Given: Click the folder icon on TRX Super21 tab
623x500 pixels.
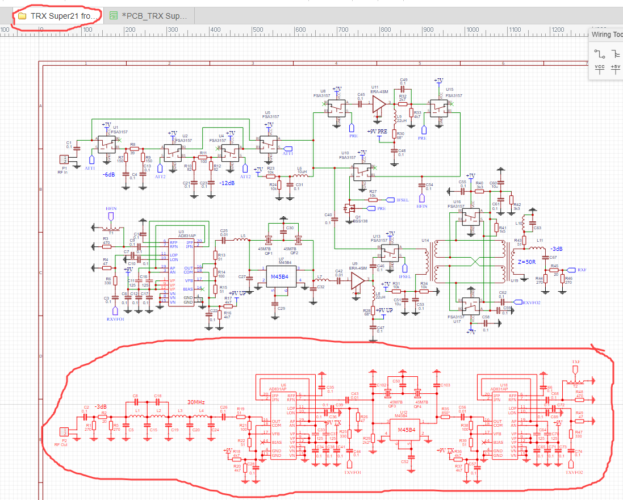Looking at the screenshot, I should pos(22,16).
